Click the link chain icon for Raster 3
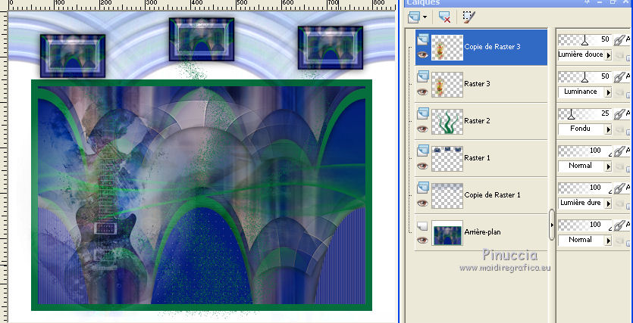This screenshot has width=633, height=323. click(x=618, y=77)
